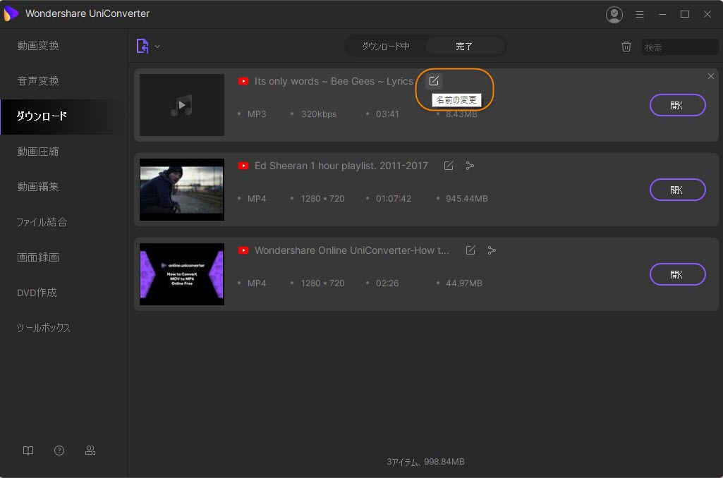This screenshot has height=478, width=723.
Task: Open the Ed Sheeran MP4 file
Action: pos(677,190)
